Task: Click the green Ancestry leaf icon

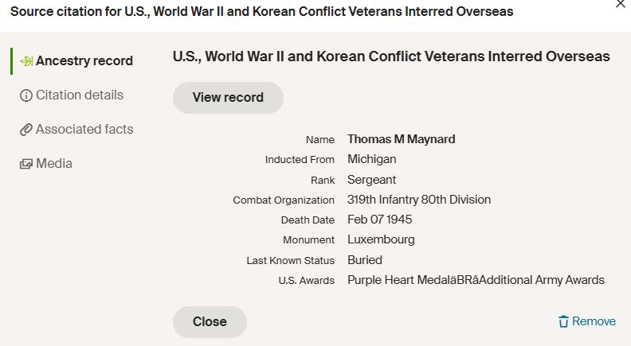Action: pos(26,61)
